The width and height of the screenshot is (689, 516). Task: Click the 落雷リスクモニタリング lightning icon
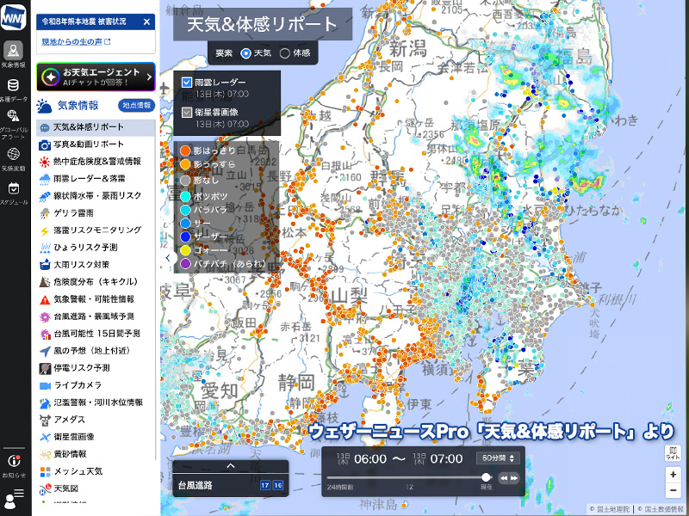coord(45,230)
